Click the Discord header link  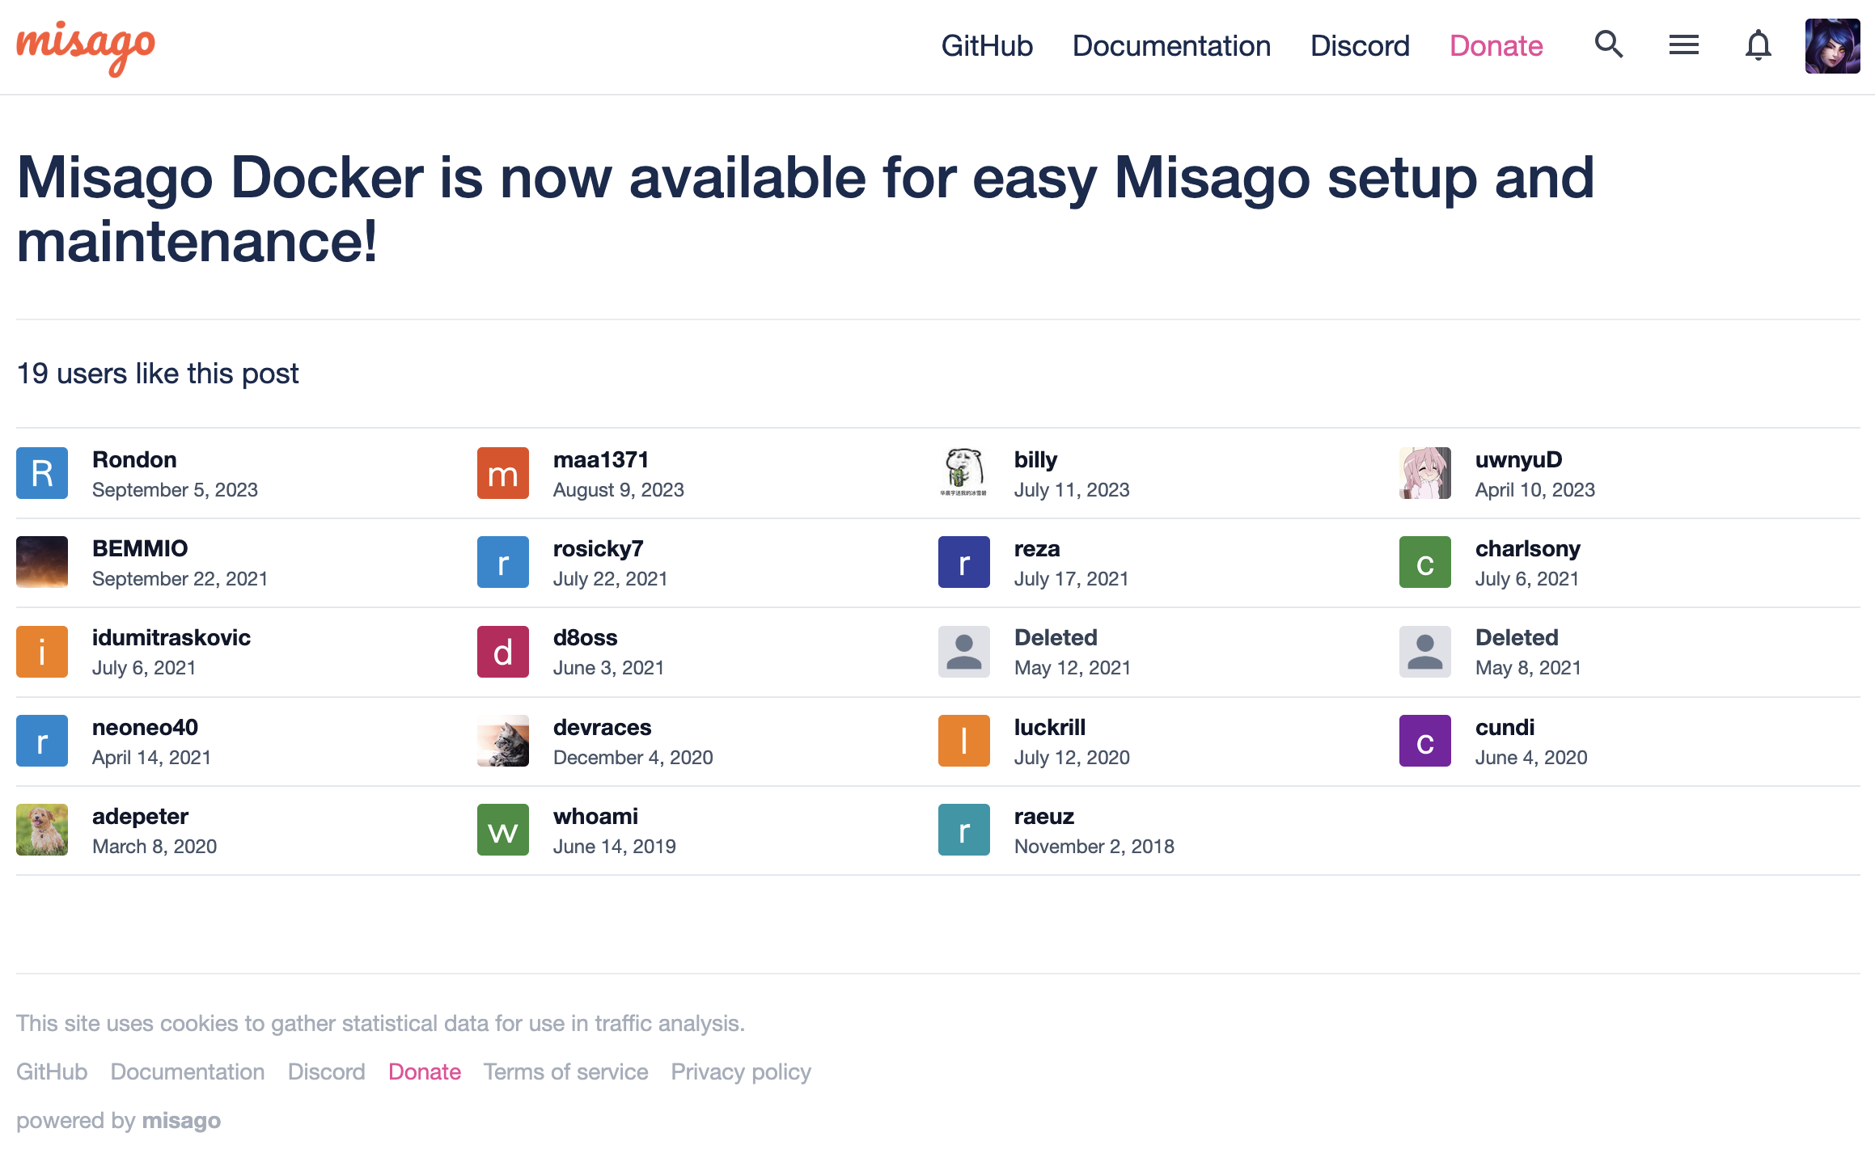tap(1360, 46)
